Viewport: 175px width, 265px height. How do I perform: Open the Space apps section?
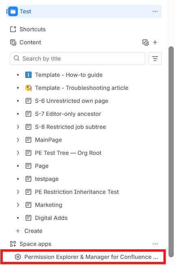(x=35, y=244)
